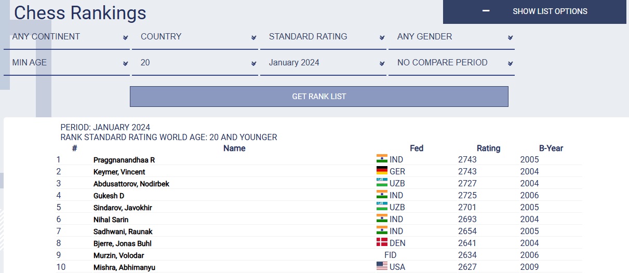Expand the No Compare Period dropdown
The height and width of the screenshot is (273, 629).
pyautogui.click(x=451, y=63)
